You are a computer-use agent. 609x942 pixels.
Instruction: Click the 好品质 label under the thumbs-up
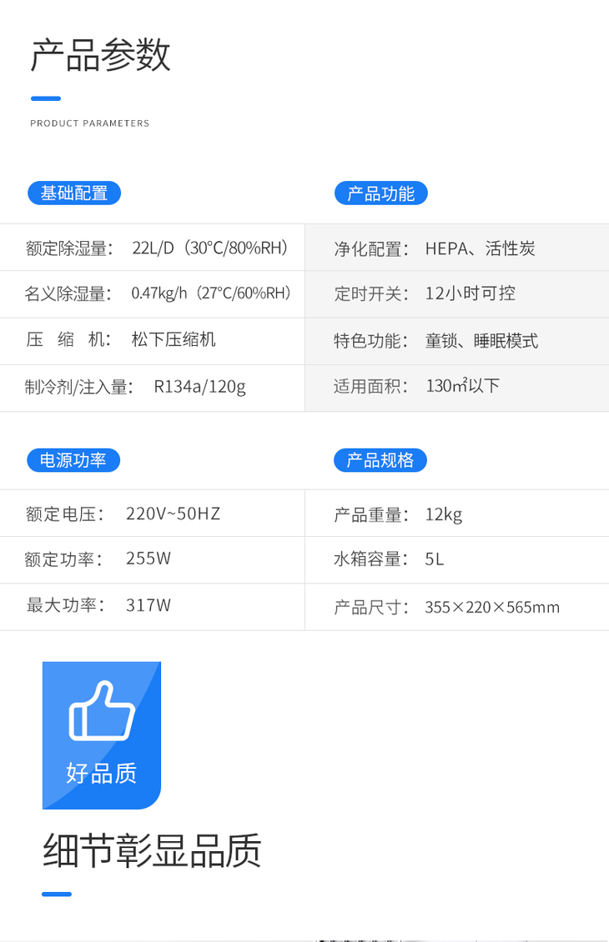(101, 773)
